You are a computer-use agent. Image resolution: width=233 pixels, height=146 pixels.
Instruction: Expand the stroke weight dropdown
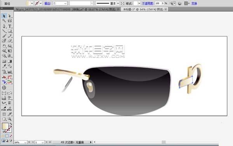[65, 3]
